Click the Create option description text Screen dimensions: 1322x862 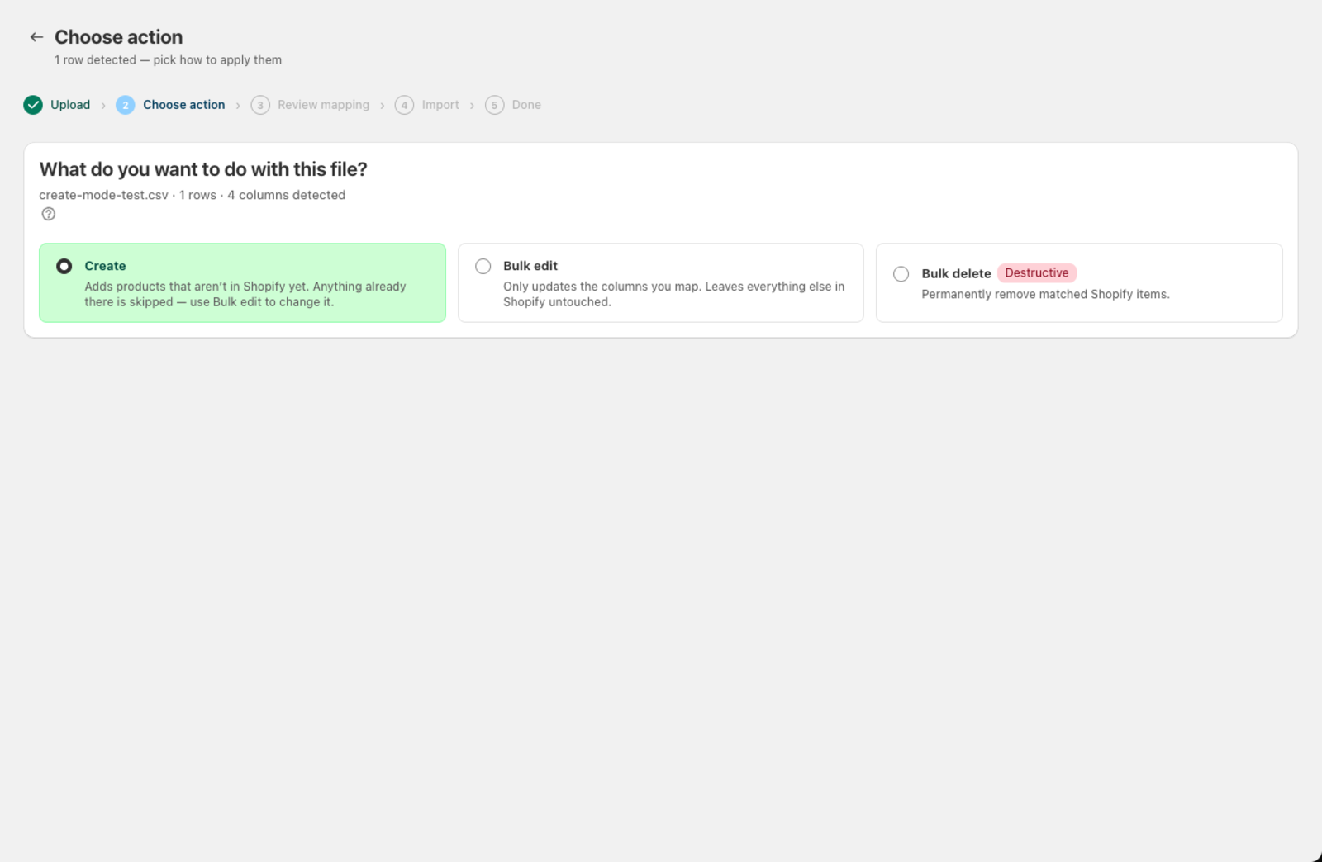[x=245, y=294]
